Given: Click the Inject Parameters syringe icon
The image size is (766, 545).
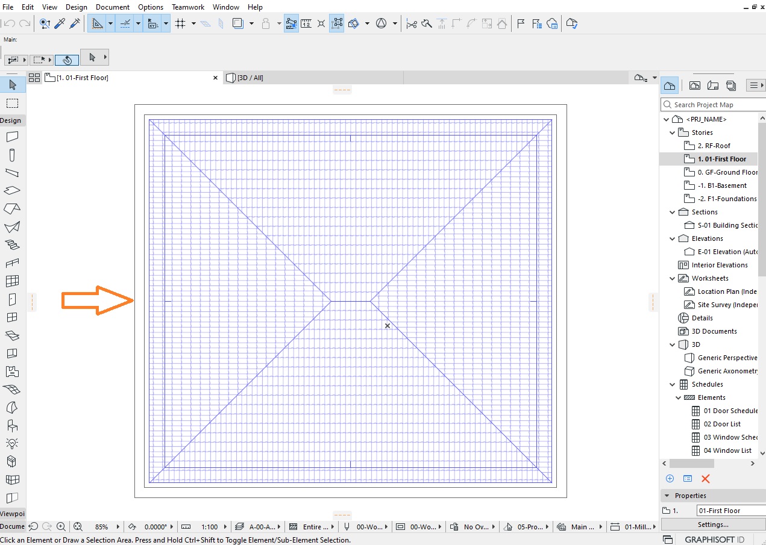Looking at the screenshot, I should (x=75, y=23).
